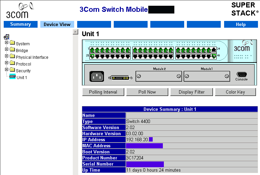260x175 pixels.
Task: Select the System label in tree
Action: pos(23,44)
